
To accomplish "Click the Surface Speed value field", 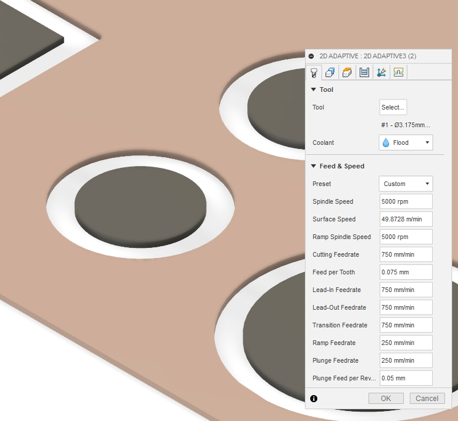I will (x=406, y=219).
